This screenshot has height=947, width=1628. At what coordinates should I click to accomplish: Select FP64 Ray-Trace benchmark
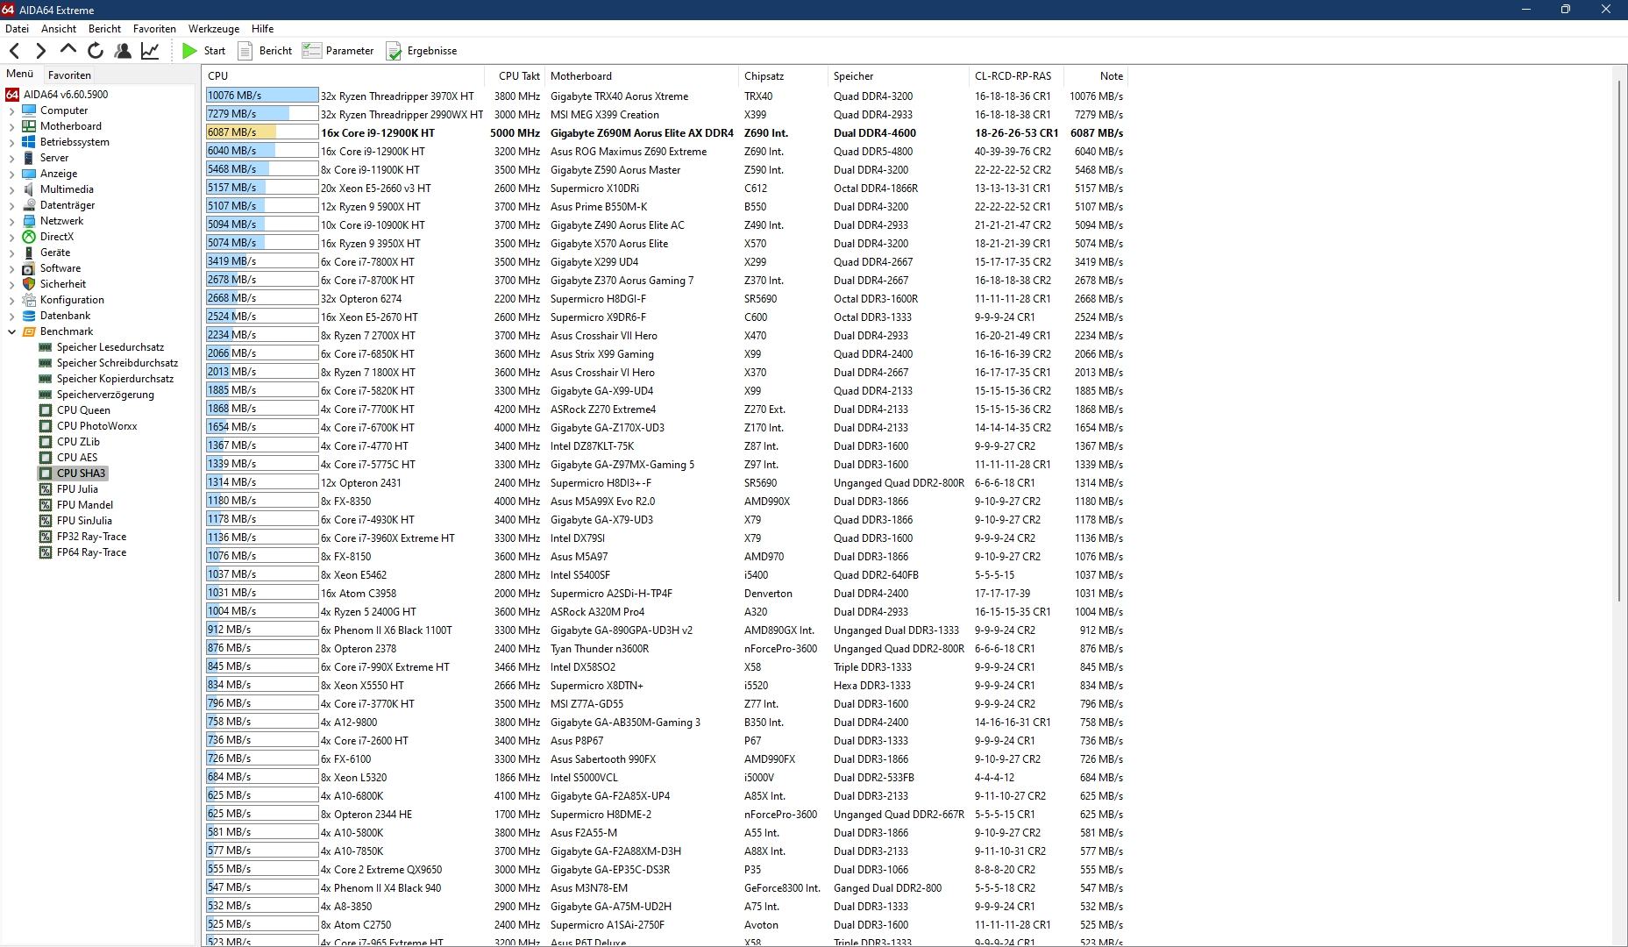coord(91,552)
